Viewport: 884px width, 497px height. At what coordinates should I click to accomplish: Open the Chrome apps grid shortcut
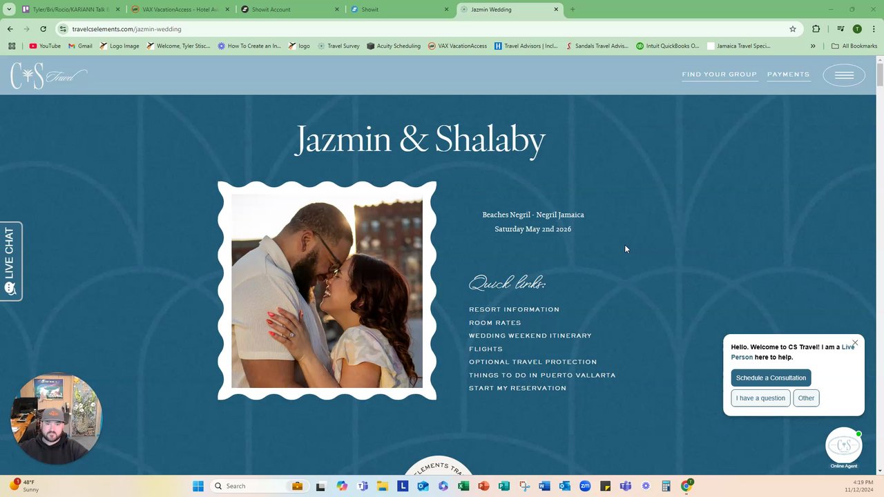point(12,46)
